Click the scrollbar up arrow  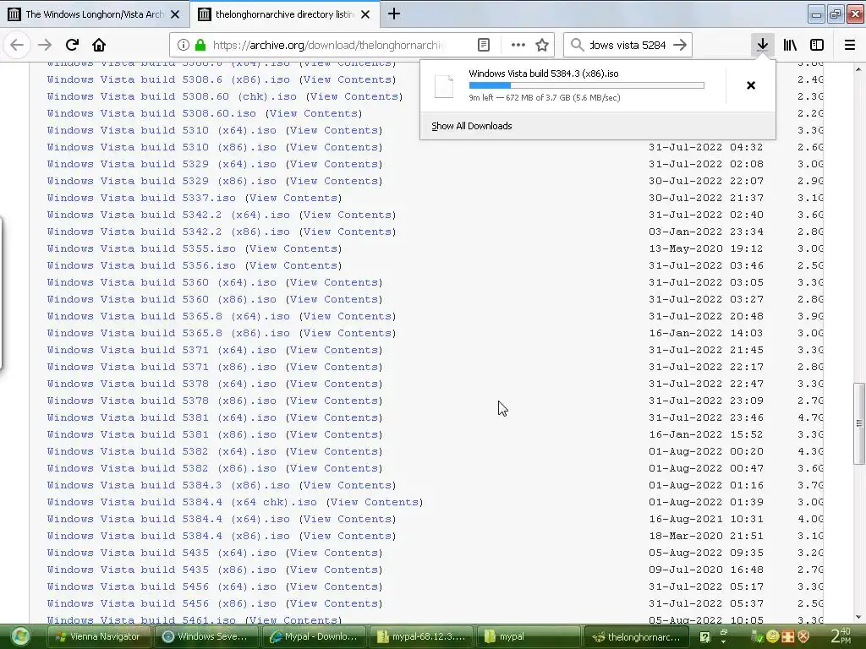[x=859, y=69]
